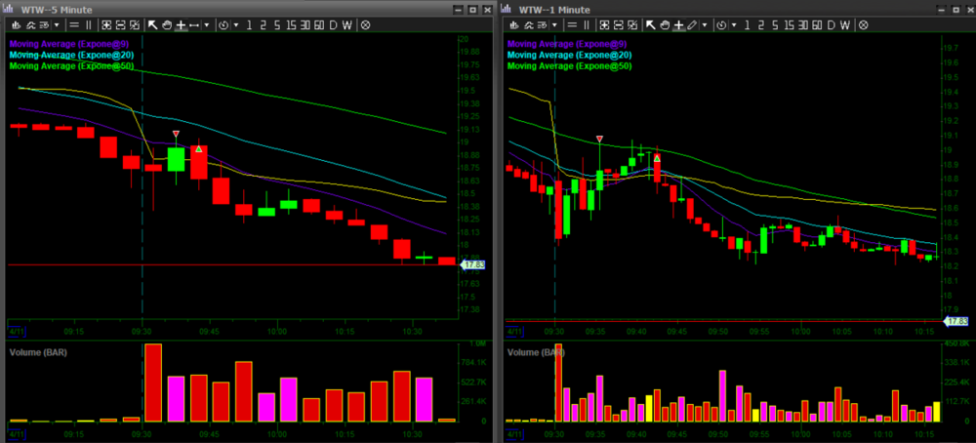Select hand pan tool in 5 Minute chart

tap(167, 23)
